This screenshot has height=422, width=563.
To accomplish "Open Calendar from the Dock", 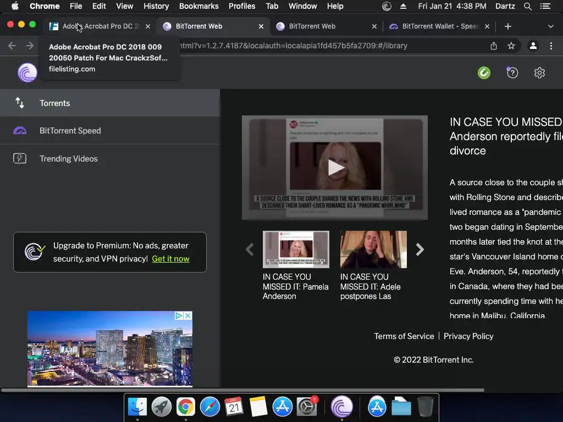I will click(x=234, y=407).
